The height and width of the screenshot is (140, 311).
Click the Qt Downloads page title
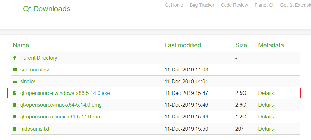47,9
